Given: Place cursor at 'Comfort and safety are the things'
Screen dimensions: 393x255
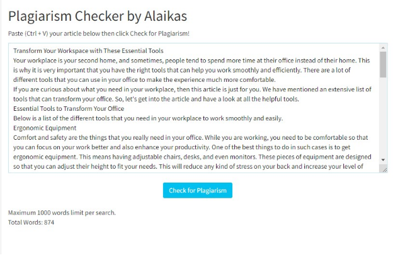Looking at the screenshot, I should click(x=63, y=137).
